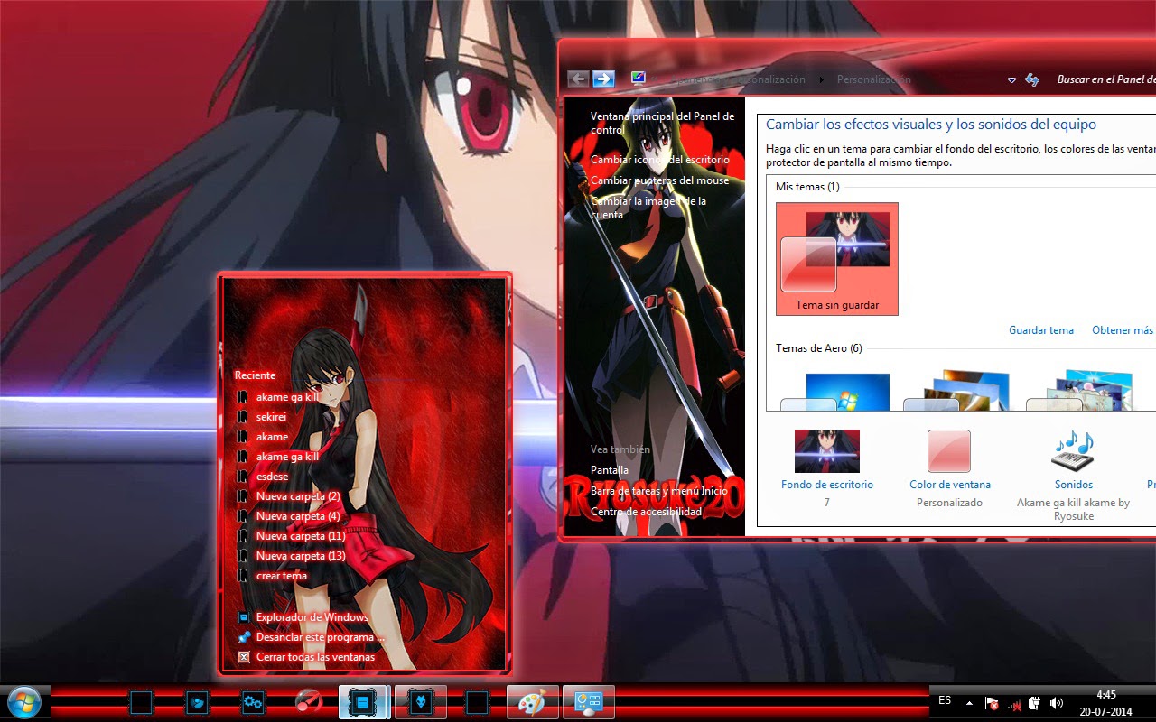Open the Fondo de escritorio preview icon
The image size is (1156, 722).
point(826,451)
